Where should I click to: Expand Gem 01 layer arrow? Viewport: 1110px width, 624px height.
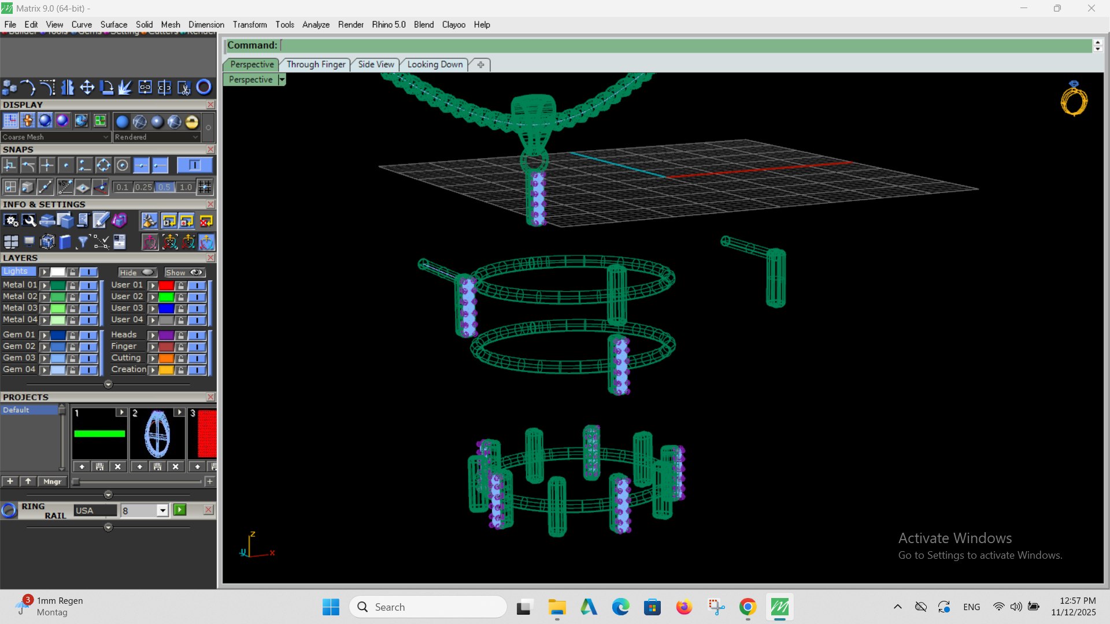[x=44, y=335]
